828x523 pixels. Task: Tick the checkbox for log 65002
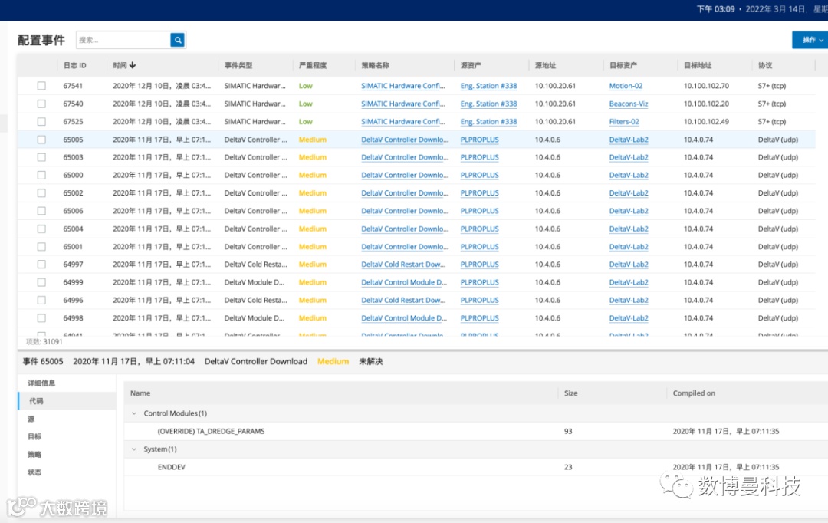click(x=41, y=192)
